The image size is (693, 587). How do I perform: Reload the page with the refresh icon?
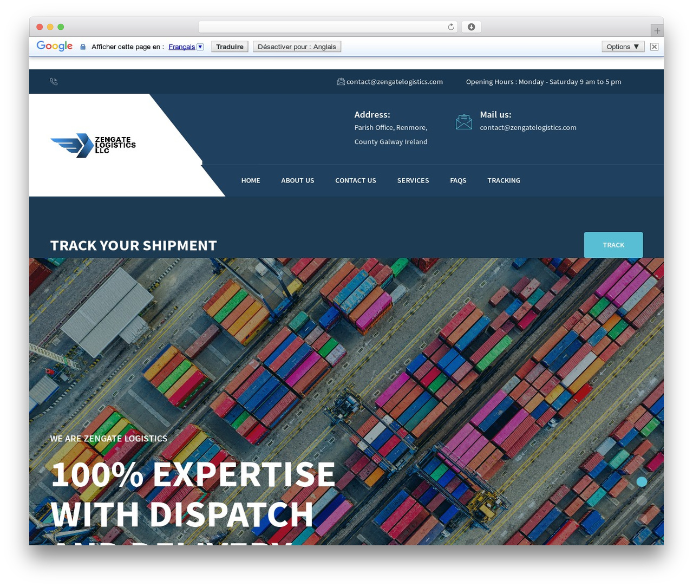coord(451,27)
